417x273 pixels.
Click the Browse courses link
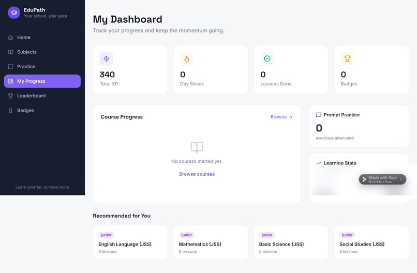click(197, 174)
